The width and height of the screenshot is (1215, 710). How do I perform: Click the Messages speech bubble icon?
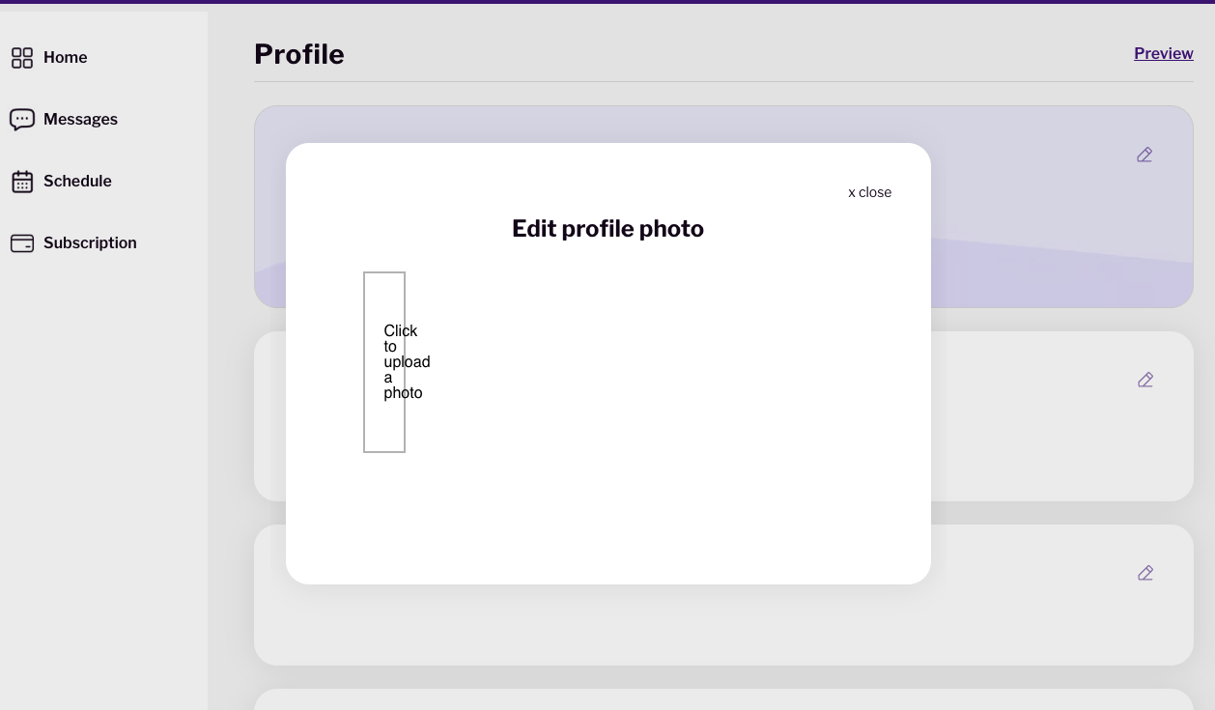click(x=22, y=120)
